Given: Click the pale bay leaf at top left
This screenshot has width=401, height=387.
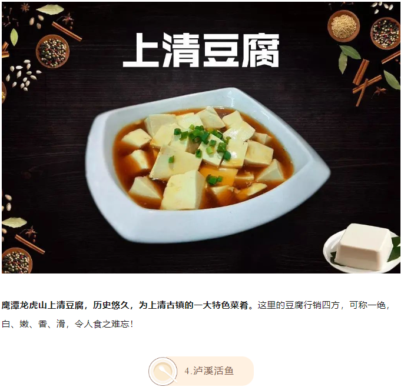Looking at the screenshot, I should (50, 10).
